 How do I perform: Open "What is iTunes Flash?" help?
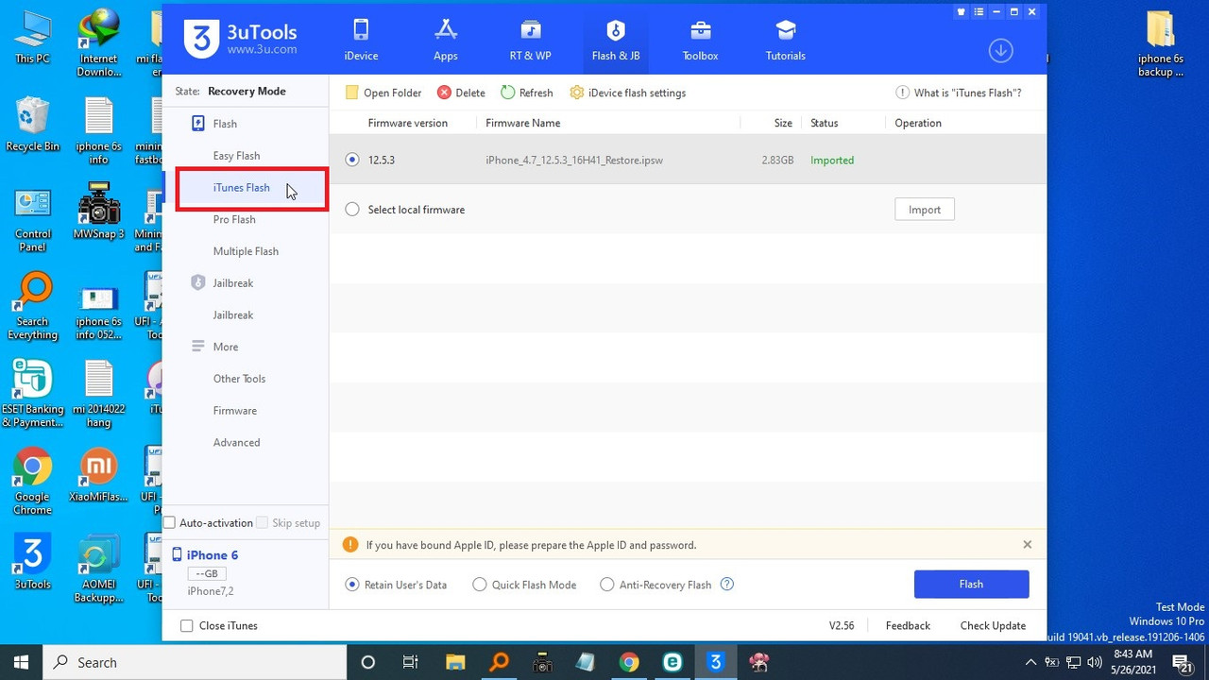[959, 93]
